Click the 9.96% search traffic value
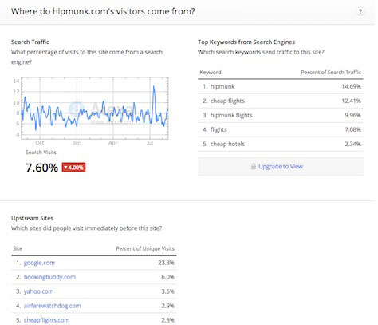The image size is (378, 325). click(352, 115)
